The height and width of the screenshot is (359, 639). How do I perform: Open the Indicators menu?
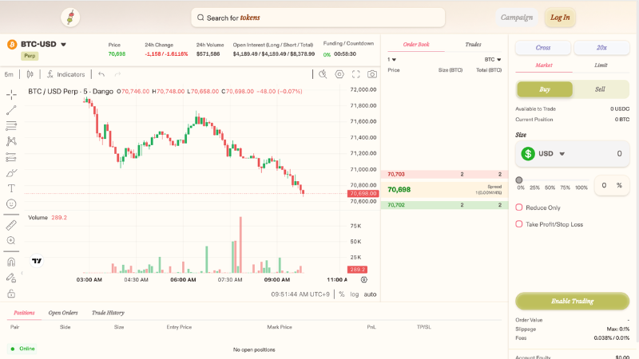coord(65,74)
